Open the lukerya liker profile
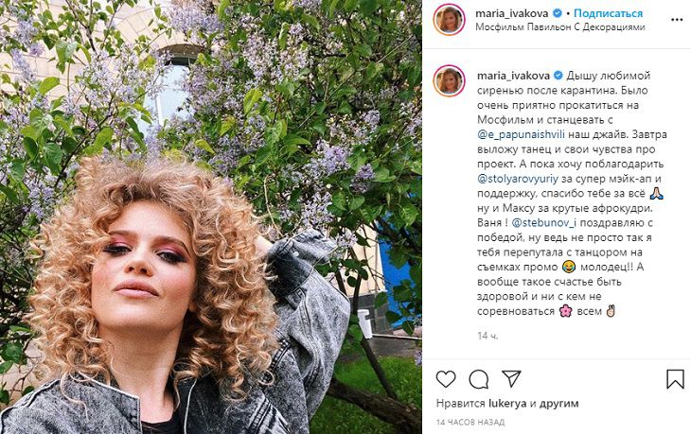The height and width of the screenshot is (434, 691). pos(507,404)
